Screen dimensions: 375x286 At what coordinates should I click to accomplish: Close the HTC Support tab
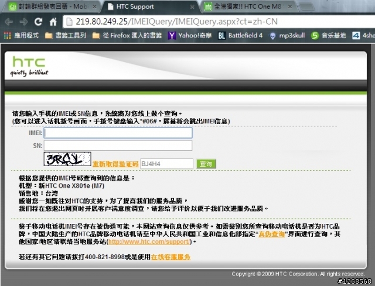(192, 7)
